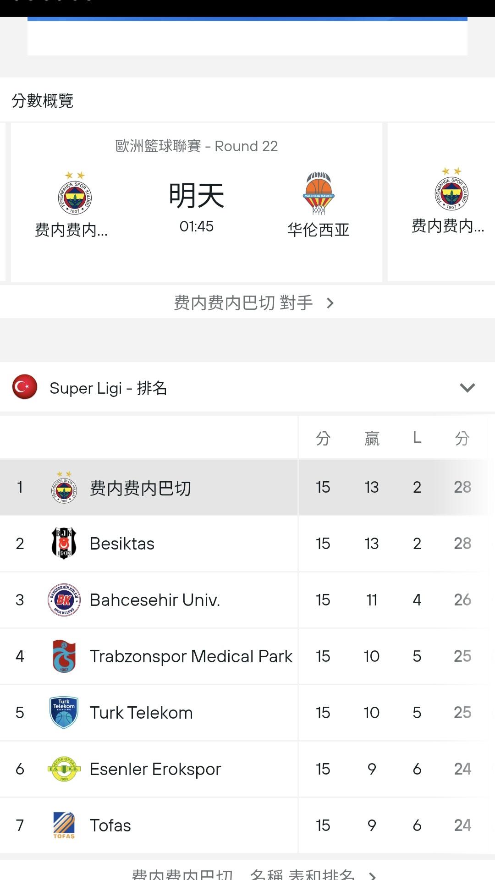Sort standings by the L column
Image resolution: width=495 pixels, height=880 pixels.
pyautogui.click(x=417, y=438)
